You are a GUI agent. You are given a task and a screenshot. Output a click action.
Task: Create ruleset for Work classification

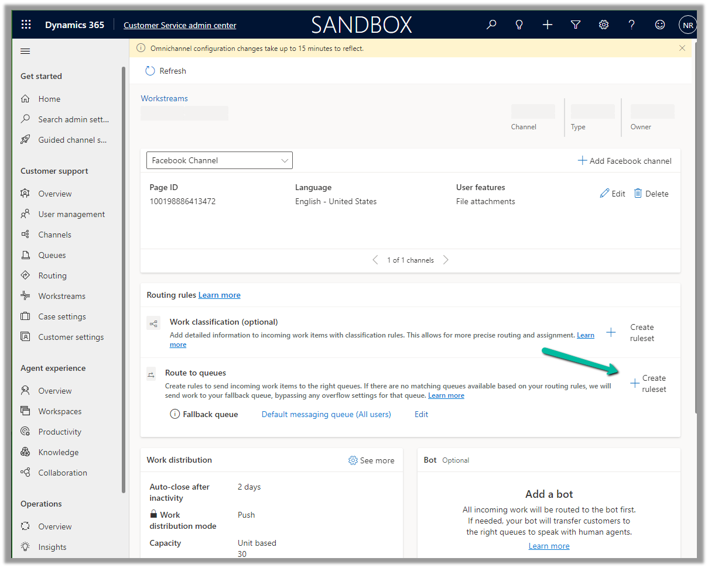click(631, 333)
